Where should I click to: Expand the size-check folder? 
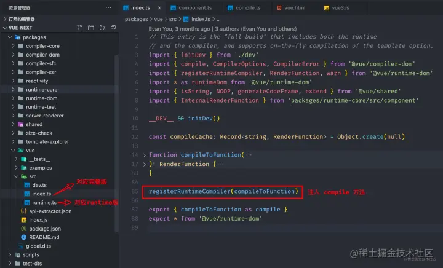click(x=13, y=133)
